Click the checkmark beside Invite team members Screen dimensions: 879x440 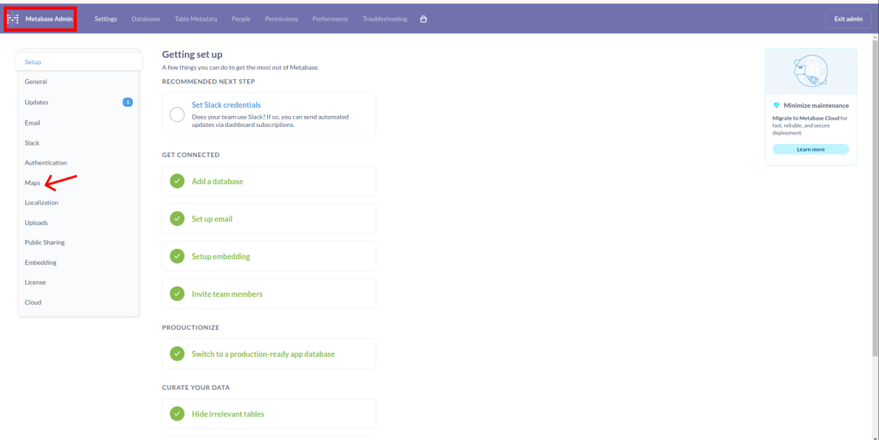[x=177, y=294]
